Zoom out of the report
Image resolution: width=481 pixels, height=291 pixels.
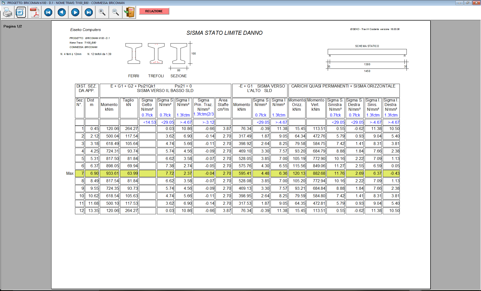[115, 12]
